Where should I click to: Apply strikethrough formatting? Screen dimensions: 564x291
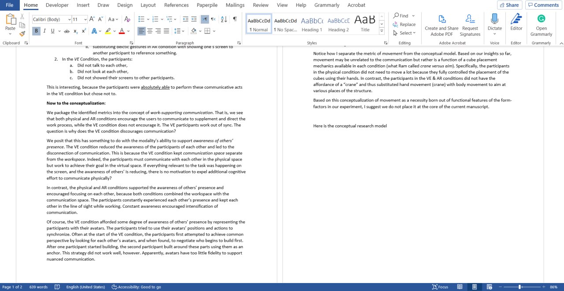(67, 31)
